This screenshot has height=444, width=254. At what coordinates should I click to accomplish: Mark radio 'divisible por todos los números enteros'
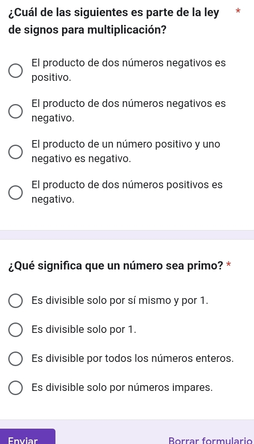coord(16,359)
